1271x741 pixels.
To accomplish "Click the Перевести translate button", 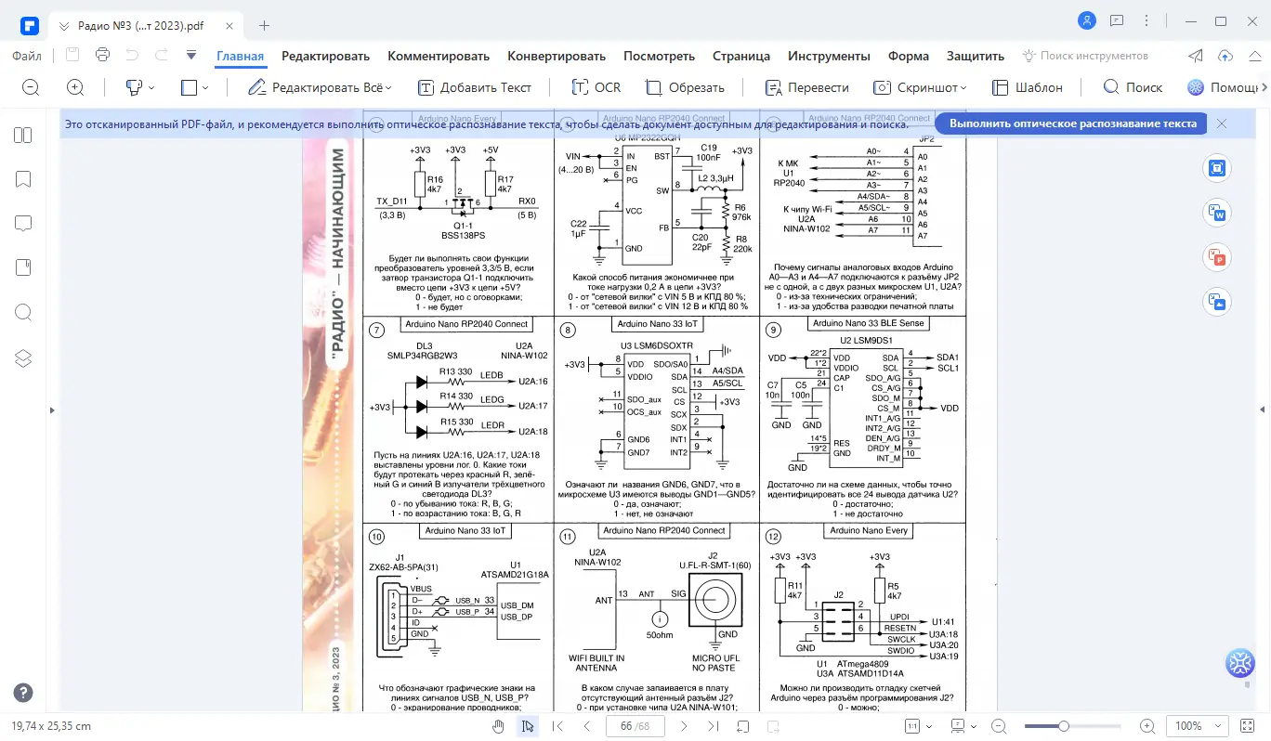I will point(806,87).
